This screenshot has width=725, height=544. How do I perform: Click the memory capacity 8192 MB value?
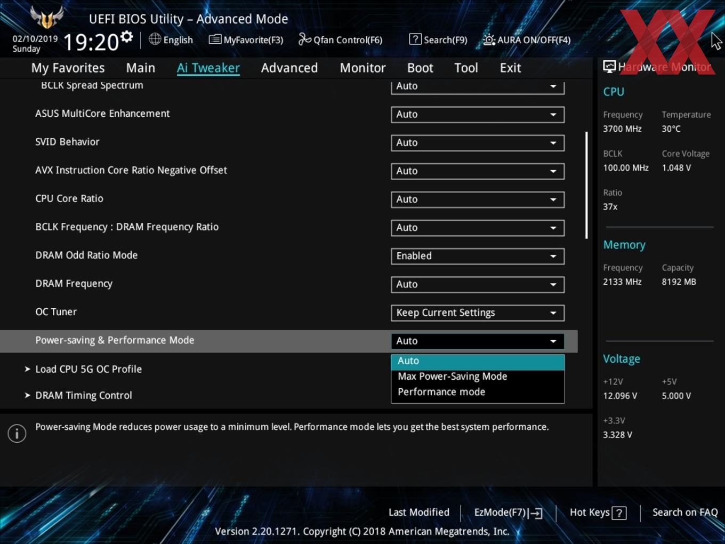(x=679, y=282)
